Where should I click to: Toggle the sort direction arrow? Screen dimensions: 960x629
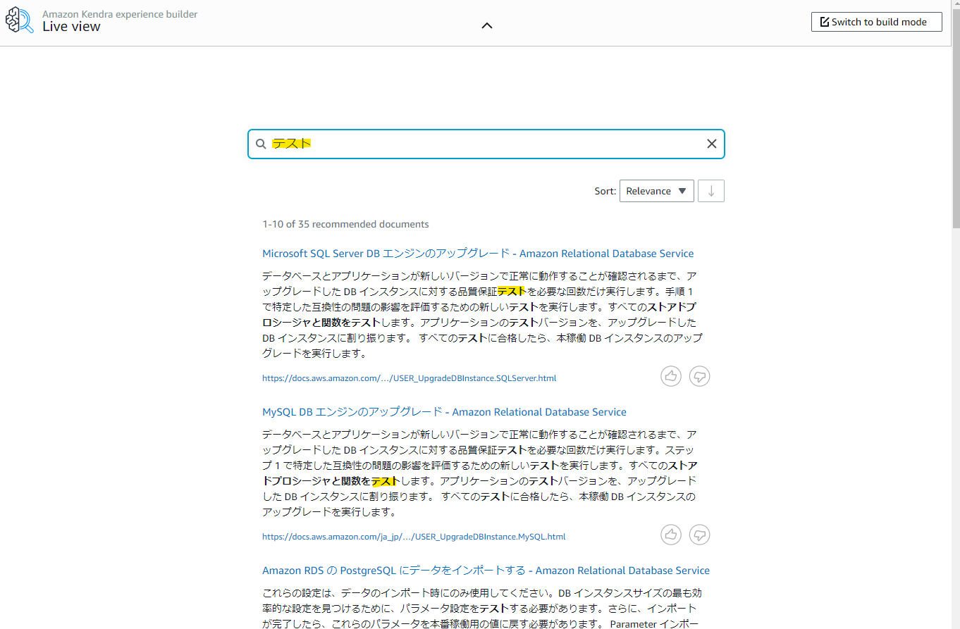point(710,190)
